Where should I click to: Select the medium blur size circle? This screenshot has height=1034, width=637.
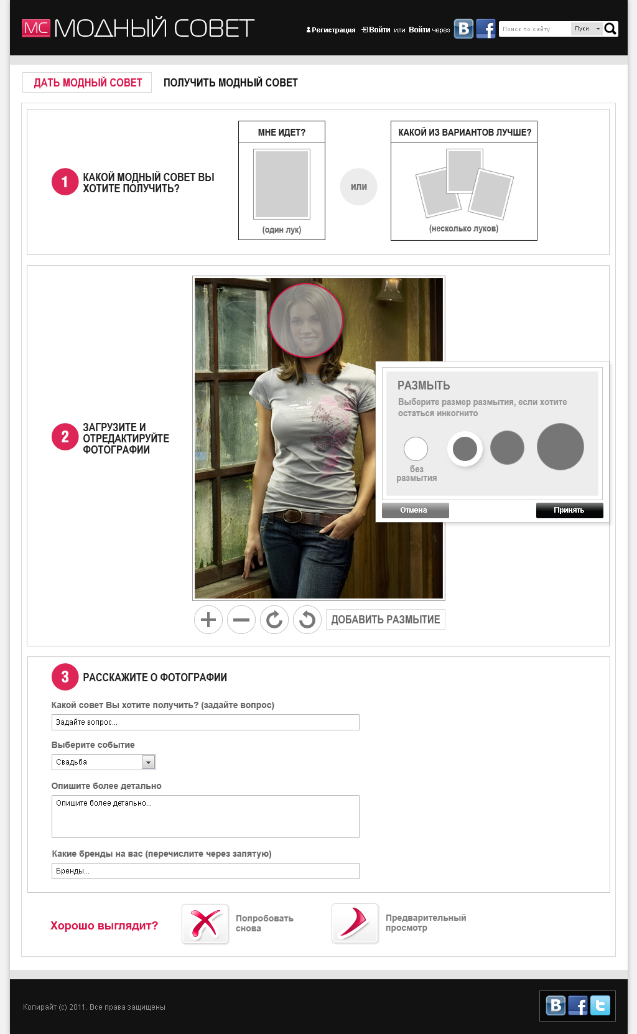(x=507, y=447)
